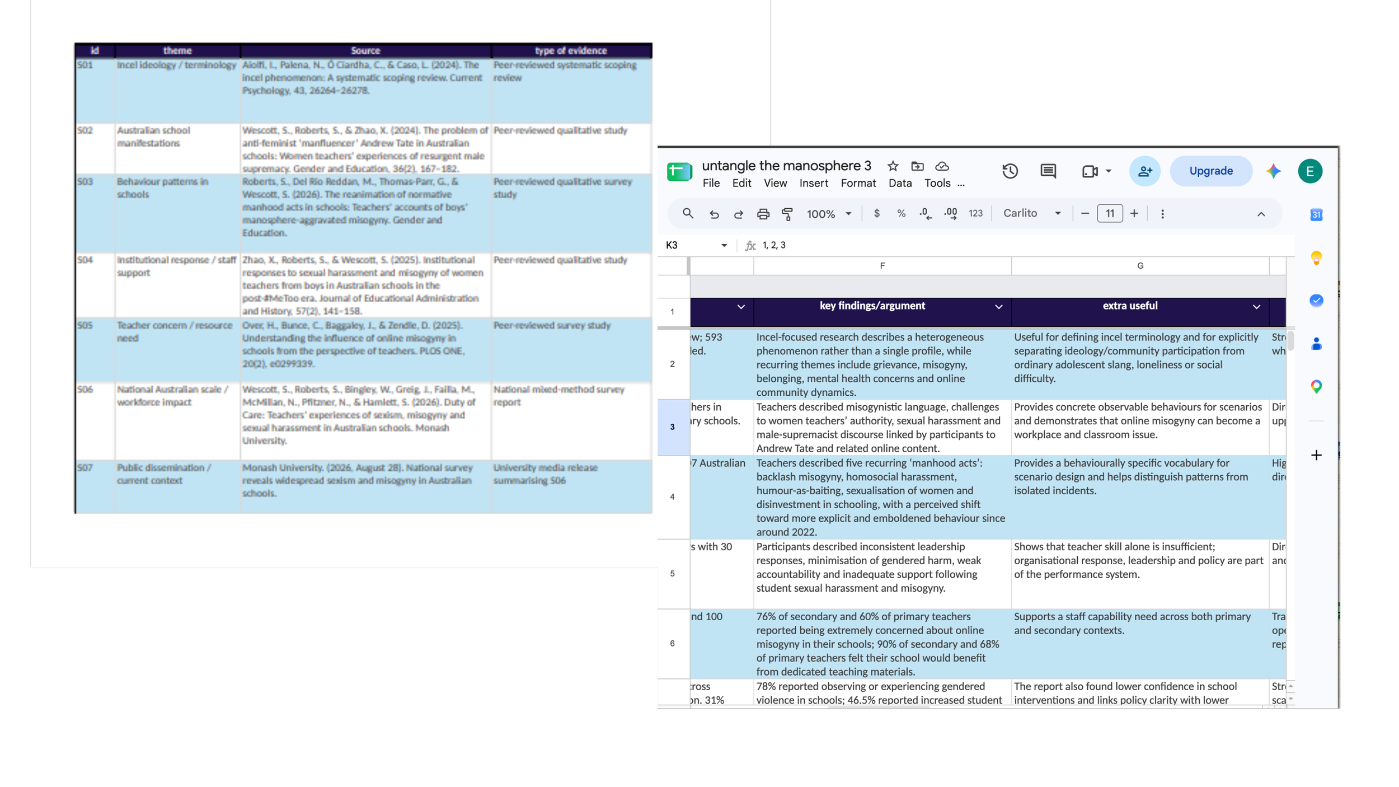This screenshot has height=787, width=1399.
Task: Expand the K3 name box dropdown
Action: tap(724, 245)
